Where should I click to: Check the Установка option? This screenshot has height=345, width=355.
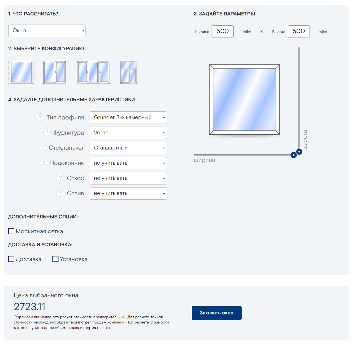55,259
